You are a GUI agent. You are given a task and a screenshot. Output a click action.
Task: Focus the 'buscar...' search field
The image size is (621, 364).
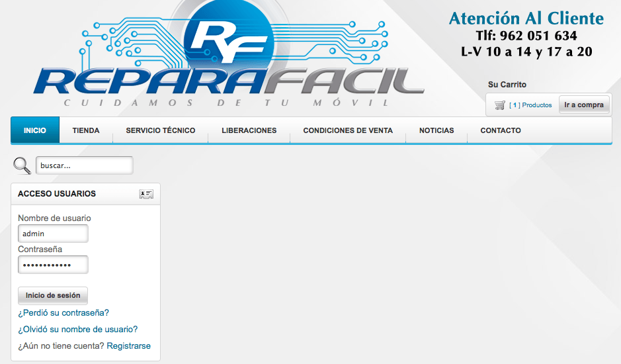pyautogui.click(x=85, y=165)
